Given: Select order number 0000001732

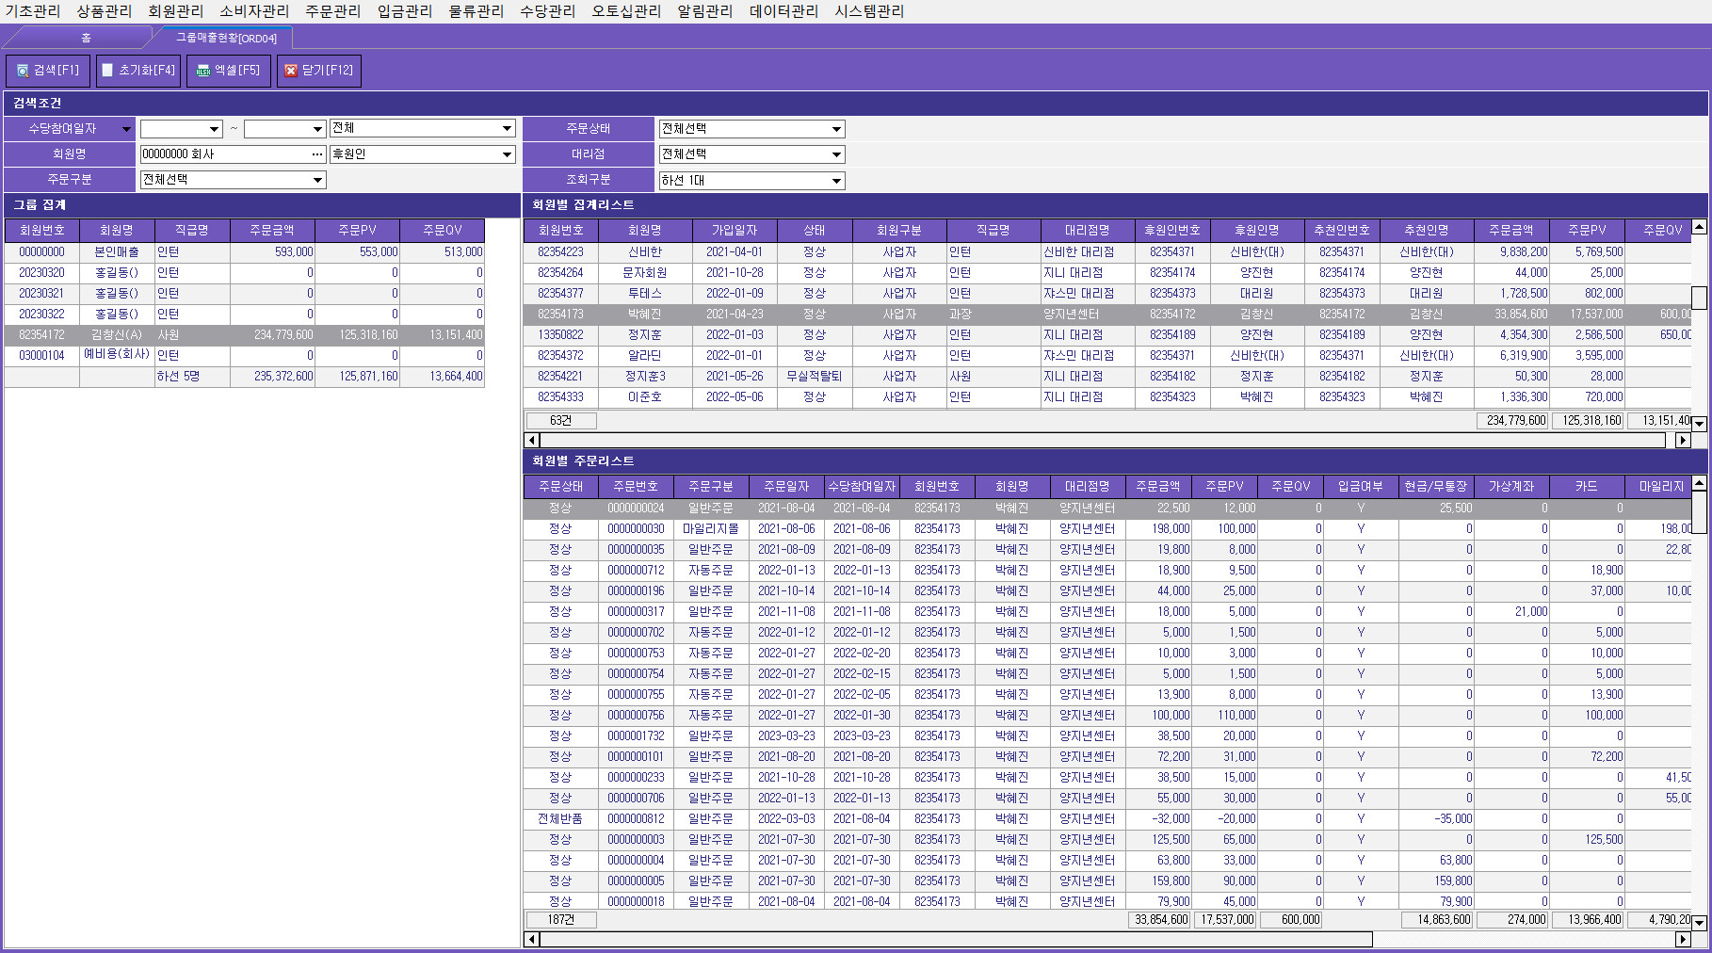Looking at the screenshot, I should pyautogui.click(x=636, y=736).
